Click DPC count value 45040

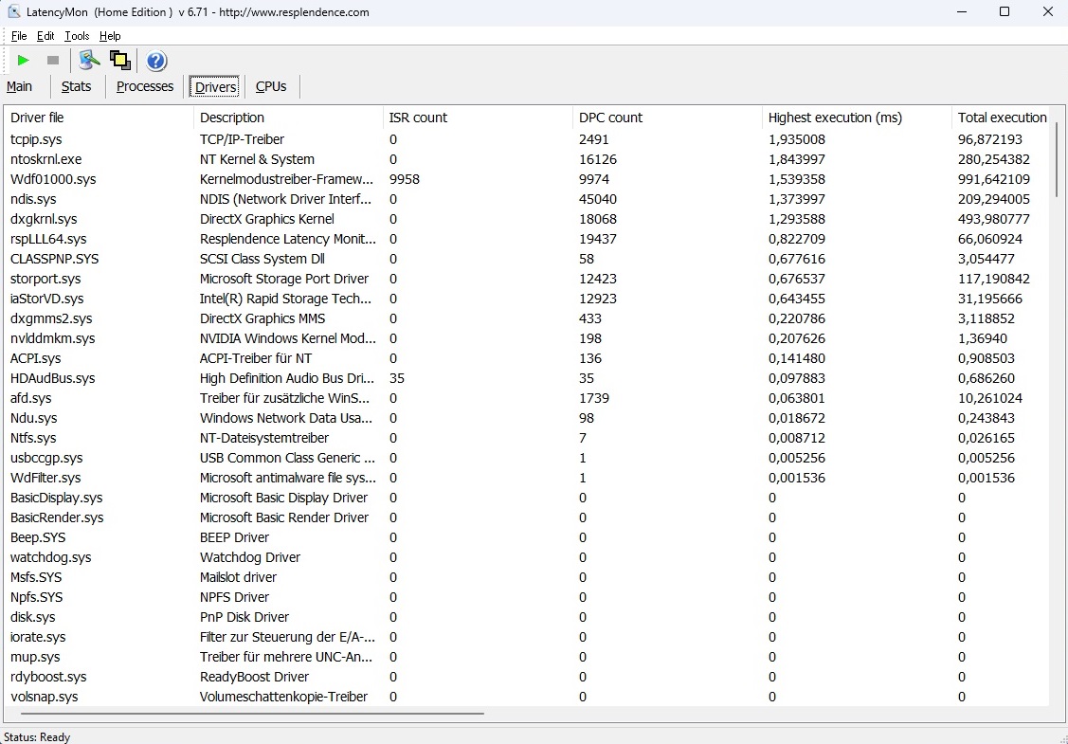[x=598, y=199]
